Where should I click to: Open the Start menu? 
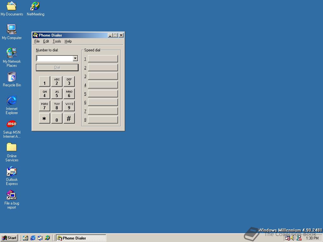pyautogui.click(x=9, y=238)
